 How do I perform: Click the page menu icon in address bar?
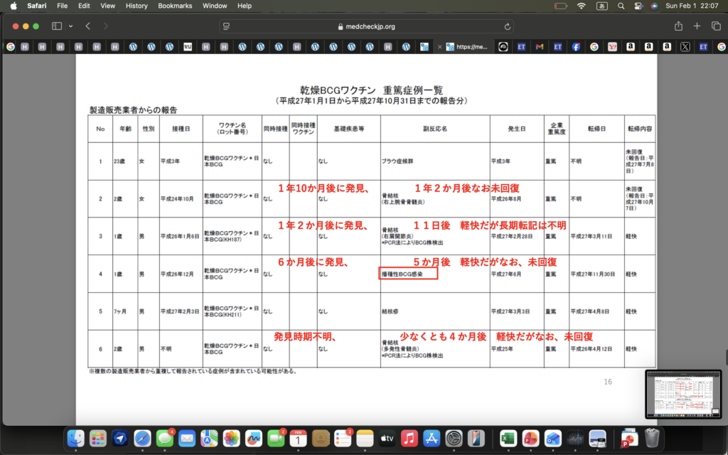(227, 26)
